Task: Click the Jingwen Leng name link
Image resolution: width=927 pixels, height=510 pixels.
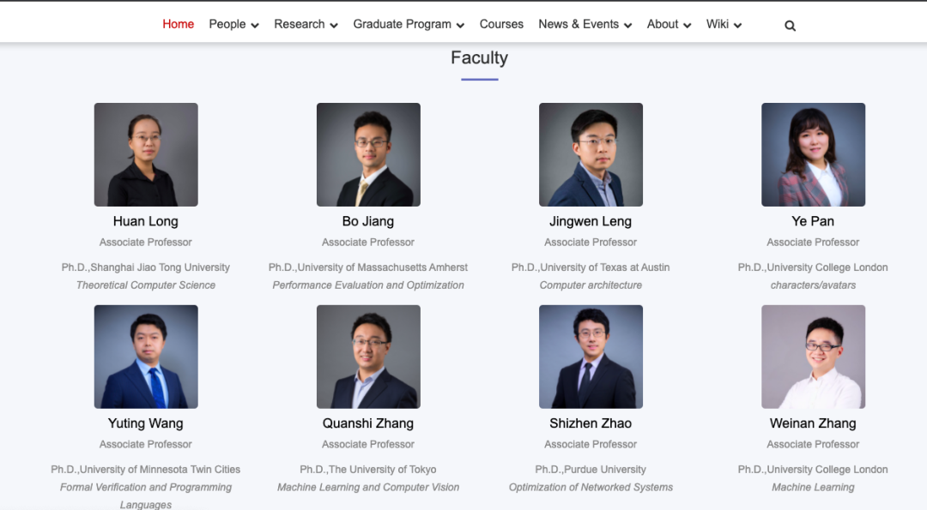Action: click(x=591, y=221)
